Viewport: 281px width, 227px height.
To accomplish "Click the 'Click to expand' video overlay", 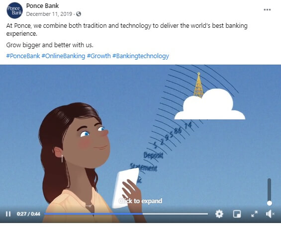I will point(140,201).
